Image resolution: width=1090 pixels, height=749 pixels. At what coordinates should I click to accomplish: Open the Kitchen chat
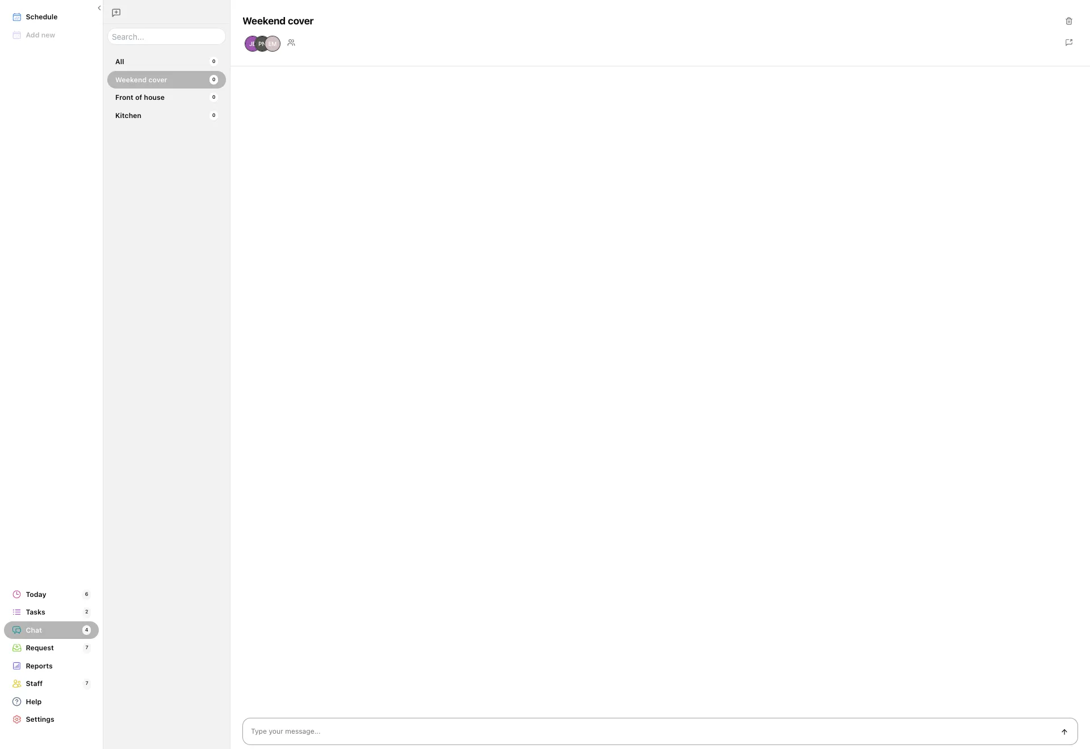[166, 116]
